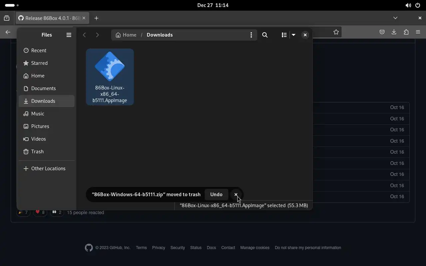The image size is (426, 266).
Task: Open a new Firefox tab
Action: click(96, 18)
